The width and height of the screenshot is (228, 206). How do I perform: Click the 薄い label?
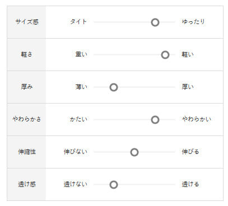81,87
